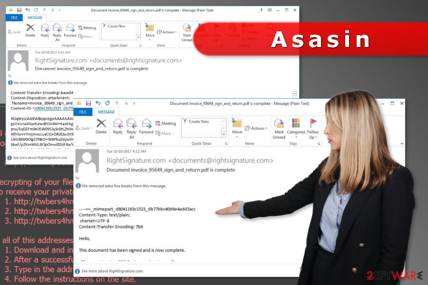Open Junk dropdown in front window
This screenshot has width=428, height=285.
click(84, 128)
